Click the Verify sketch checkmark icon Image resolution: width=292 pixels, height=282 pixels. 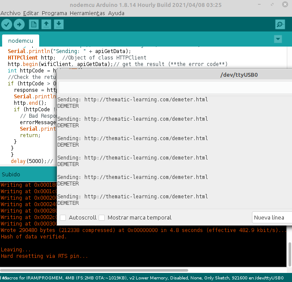coord(6,25)
